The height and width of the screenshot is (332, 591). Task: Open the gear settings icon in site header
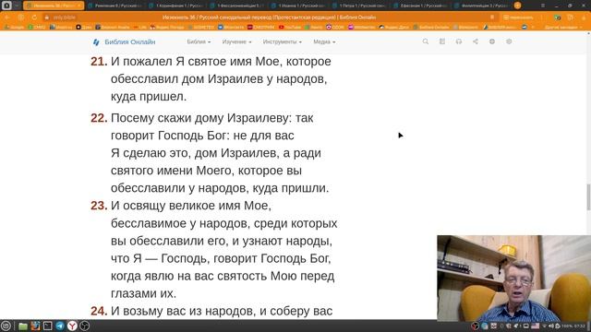pyautogui.click(x=509, y=41)
